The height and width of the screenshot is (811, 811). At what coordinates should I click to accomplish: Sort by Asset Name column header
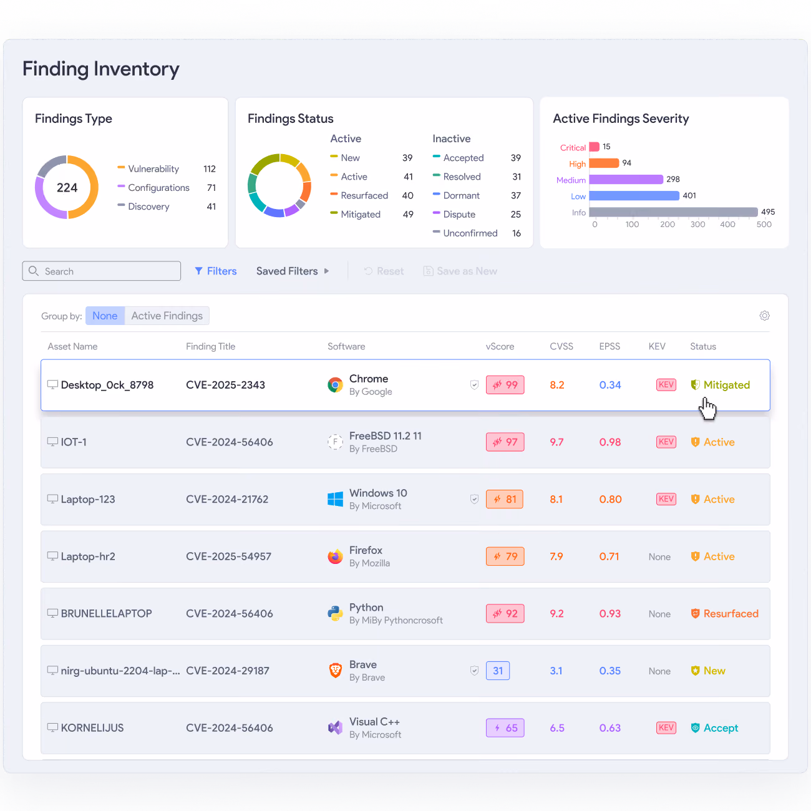72,346
